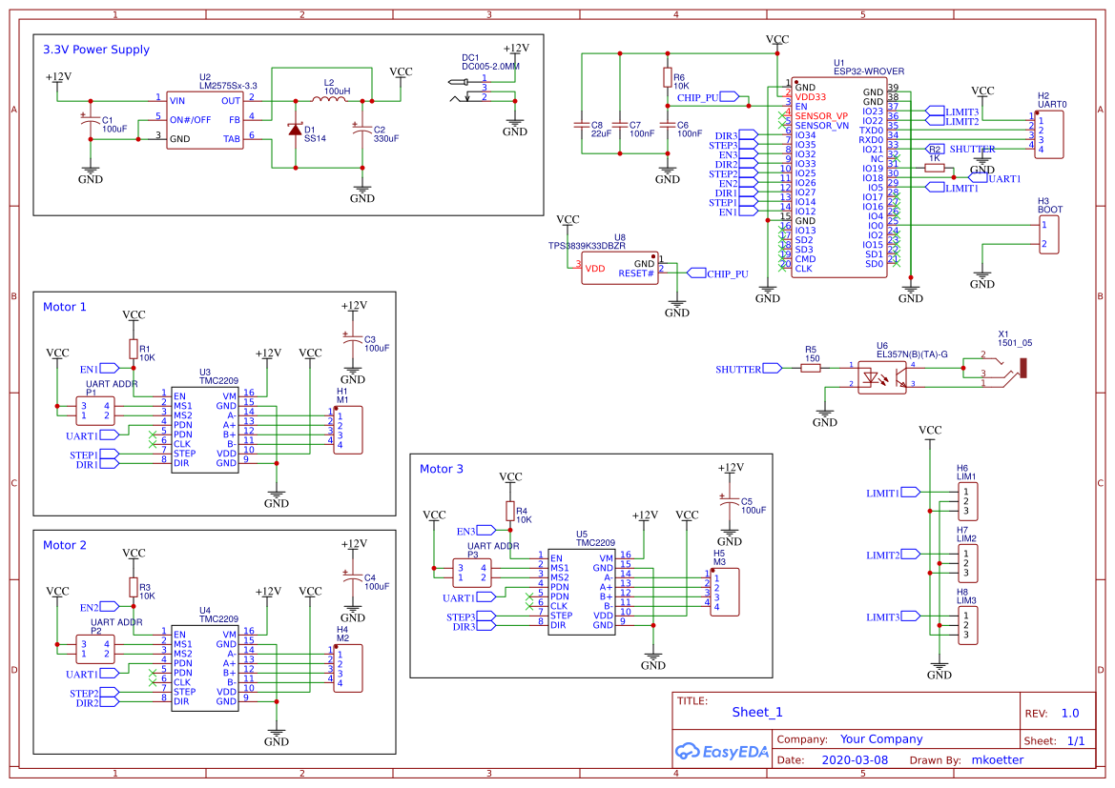Click the EN1 net flag in Motor 1 block
Viewport: 1115px width, 788px height.
pyautogui.click(x=99, y=369)
